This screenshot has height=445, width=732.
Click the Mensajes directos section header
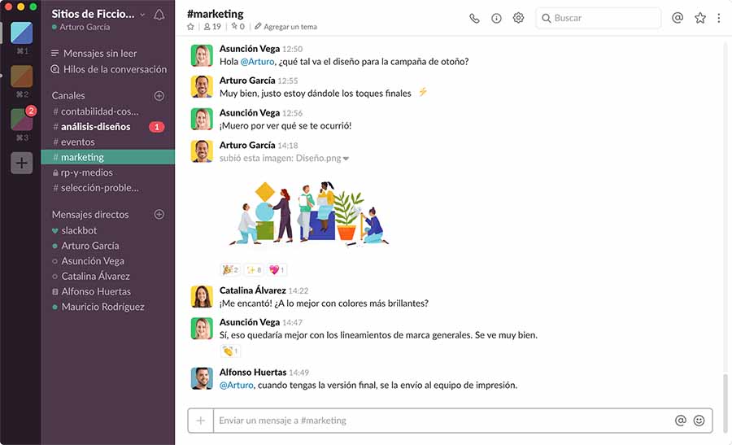tap(90, 214)
